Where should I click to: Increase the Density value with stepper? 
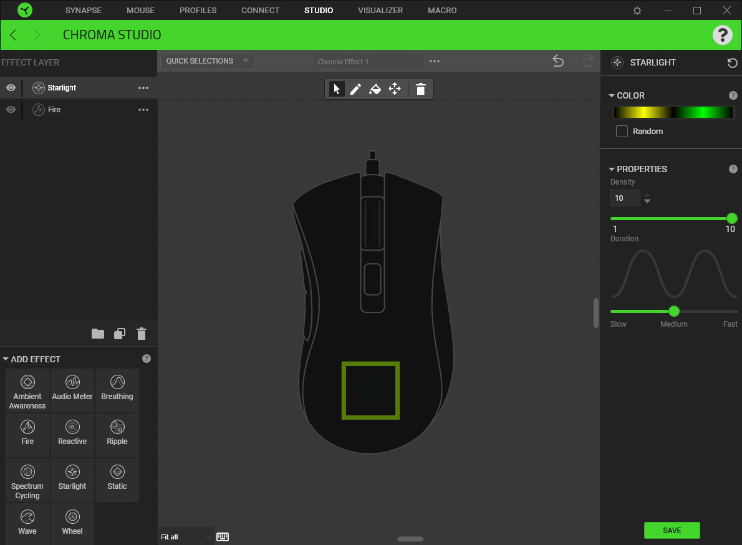[647, 195]
